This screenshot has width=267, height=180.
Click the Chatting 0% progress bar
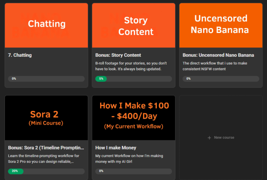tap(46, 79)
